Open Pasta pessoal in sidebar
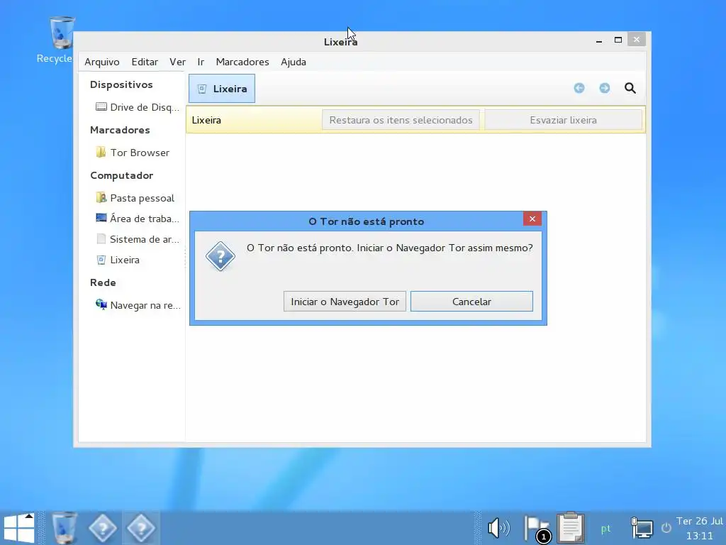 (135, 198)
